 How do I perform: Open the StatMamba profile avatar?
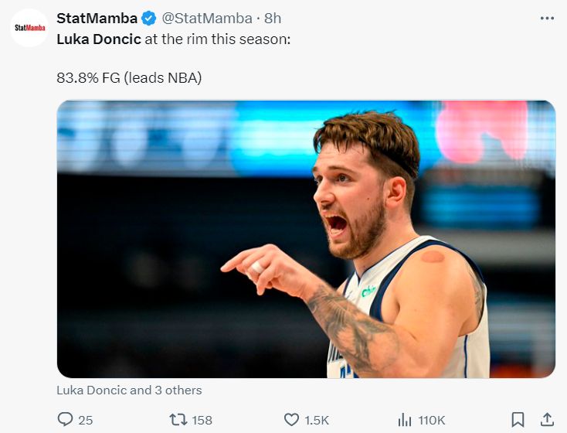pyautogui.click(x=29, y=28)
